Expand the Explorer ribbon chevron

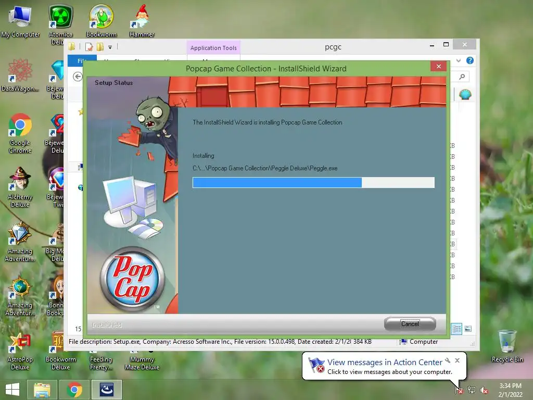[x=459, y=60]
